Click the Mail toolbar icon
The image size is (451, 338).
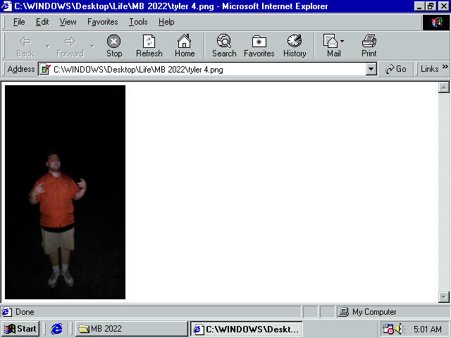(330, 41)
